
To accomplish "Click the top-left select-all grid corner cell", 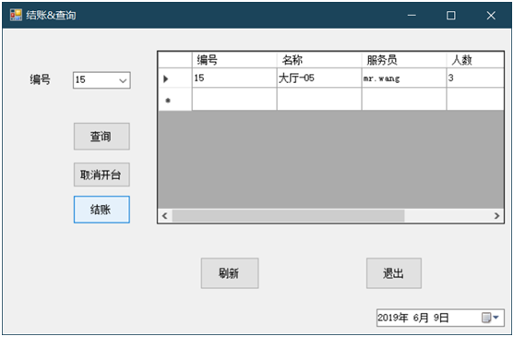I will tap(174, 60).
